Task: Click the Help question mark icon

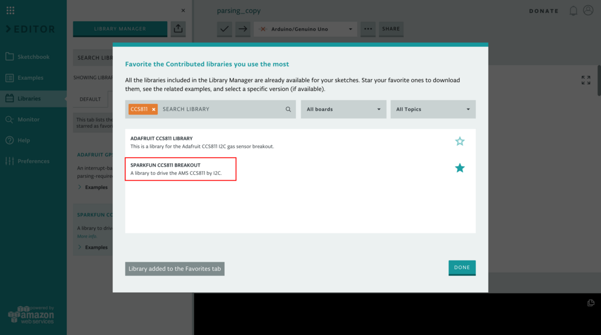Action: 9,140
